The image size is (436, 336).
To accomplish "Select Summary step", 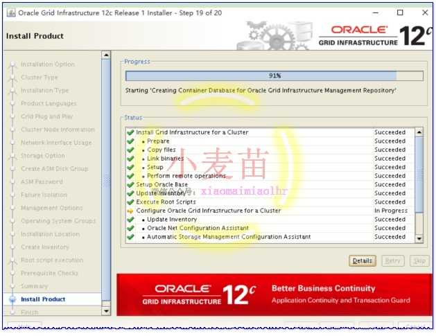I will 34,286.
